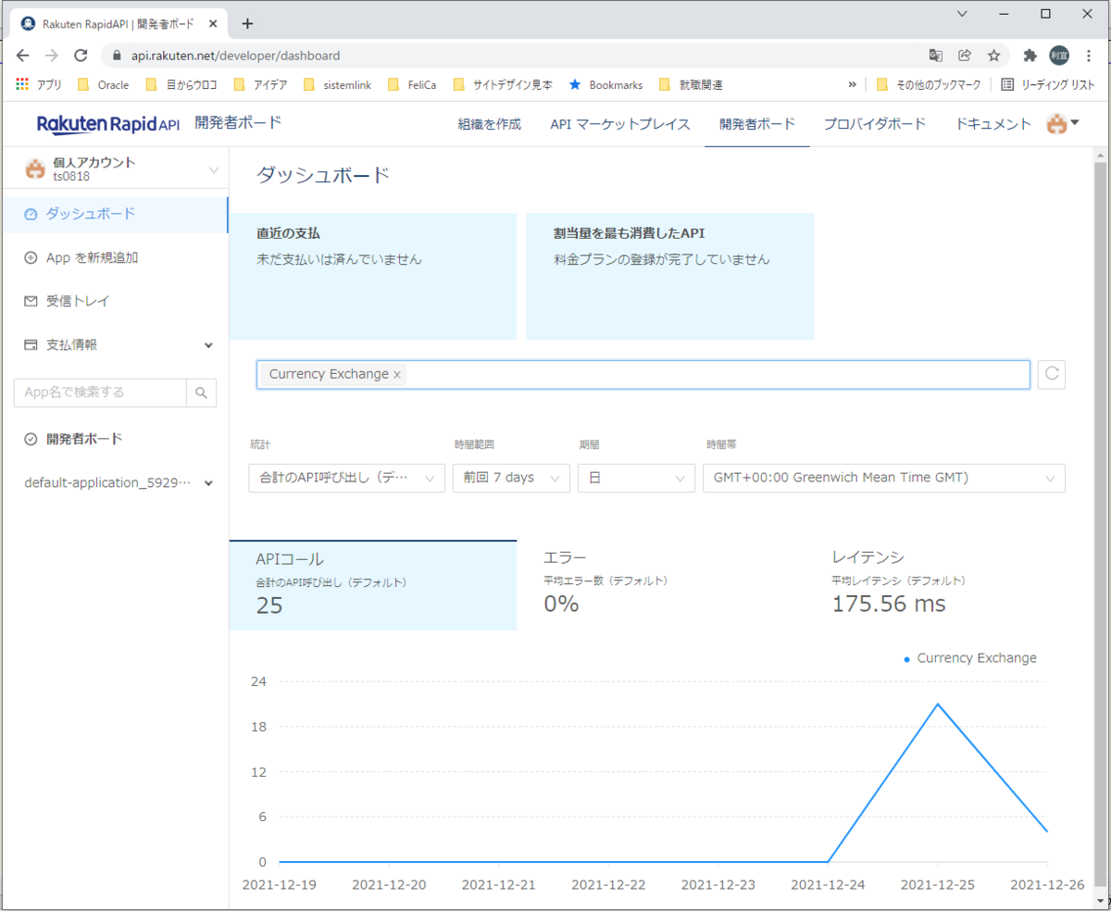The height and width of the screenshot is (911, 1111).
Task: Open the API マーケットプレイス menu item
Action: 620,124
